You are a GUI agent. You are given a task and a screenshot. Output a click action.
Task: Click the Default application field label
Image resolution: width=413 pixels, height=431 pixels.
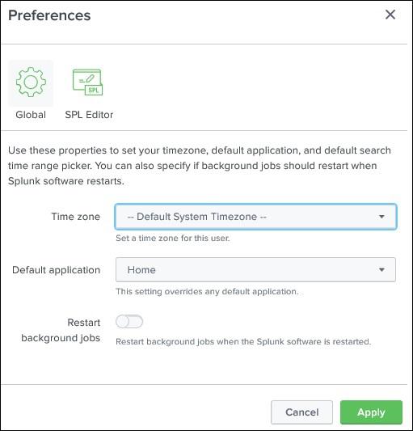pyautogui.click(x=56, y=270)
